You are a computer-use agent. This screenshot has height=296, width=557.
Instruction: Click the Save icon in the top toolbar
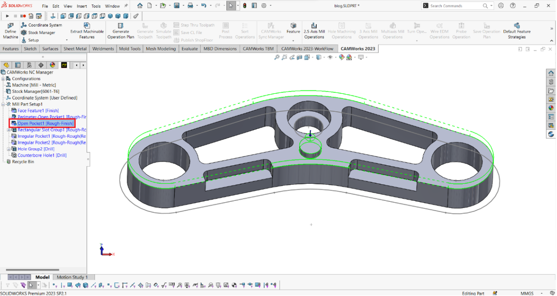pyautogui.click(x=177, y=6)
